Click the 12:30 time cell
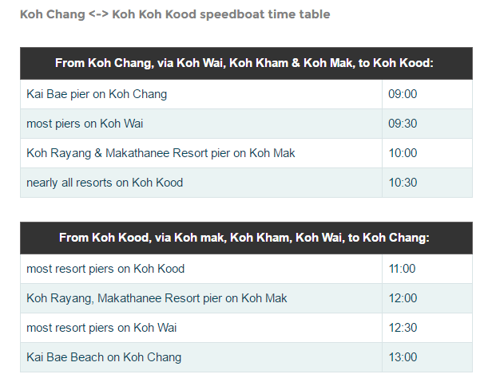The width and height of the screenshot is (488, 378). pyautogui.click(x=427, y=328)
